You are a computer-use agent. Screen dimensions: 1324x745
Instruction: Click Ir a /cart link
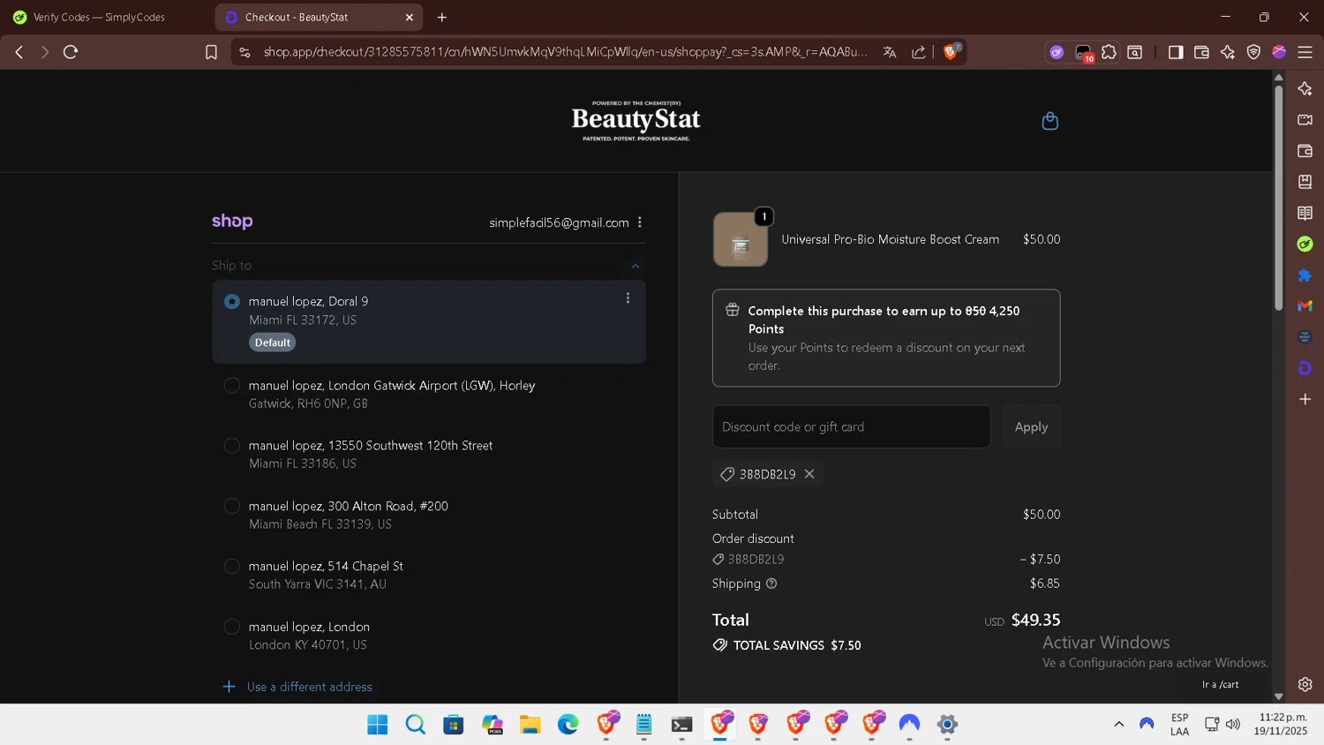1220,685
